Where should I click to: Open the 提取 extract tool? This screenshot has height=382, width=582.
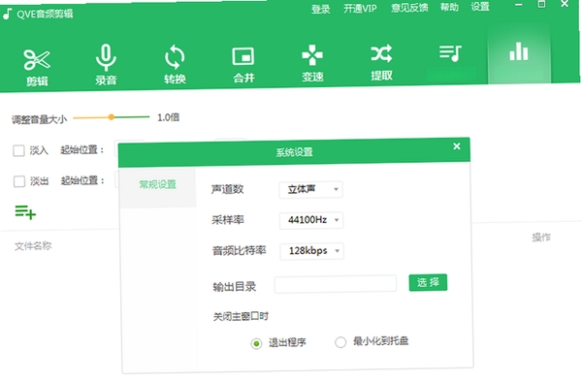[381, 62]
